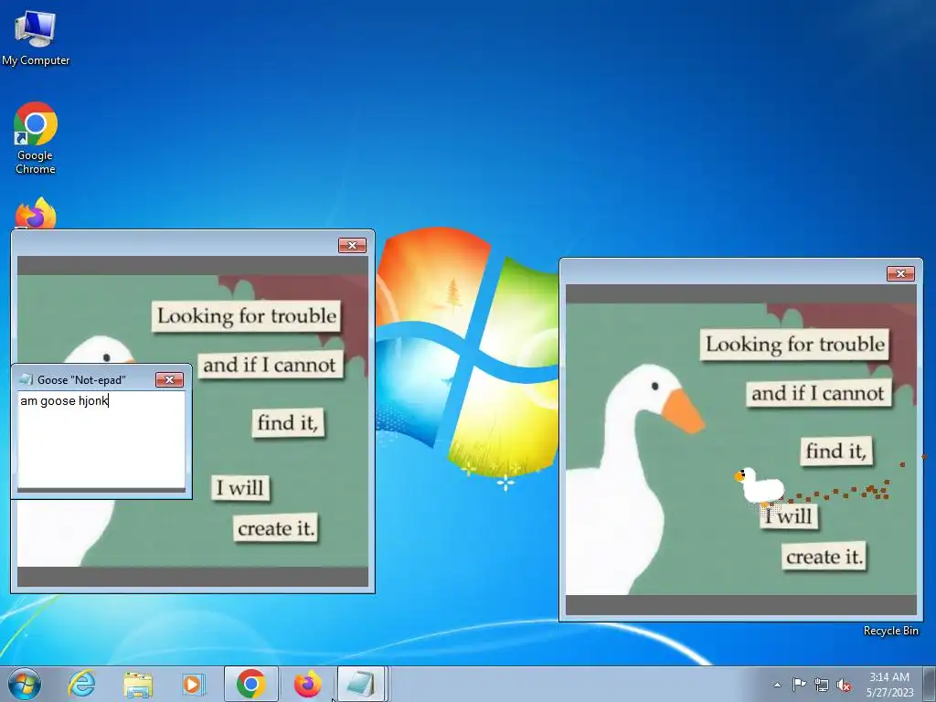Image resolution: width=936 pixels, height=702 pixels.
Task: Click "Looking for trouble" in the right meme window
Action: pos(794,344)
